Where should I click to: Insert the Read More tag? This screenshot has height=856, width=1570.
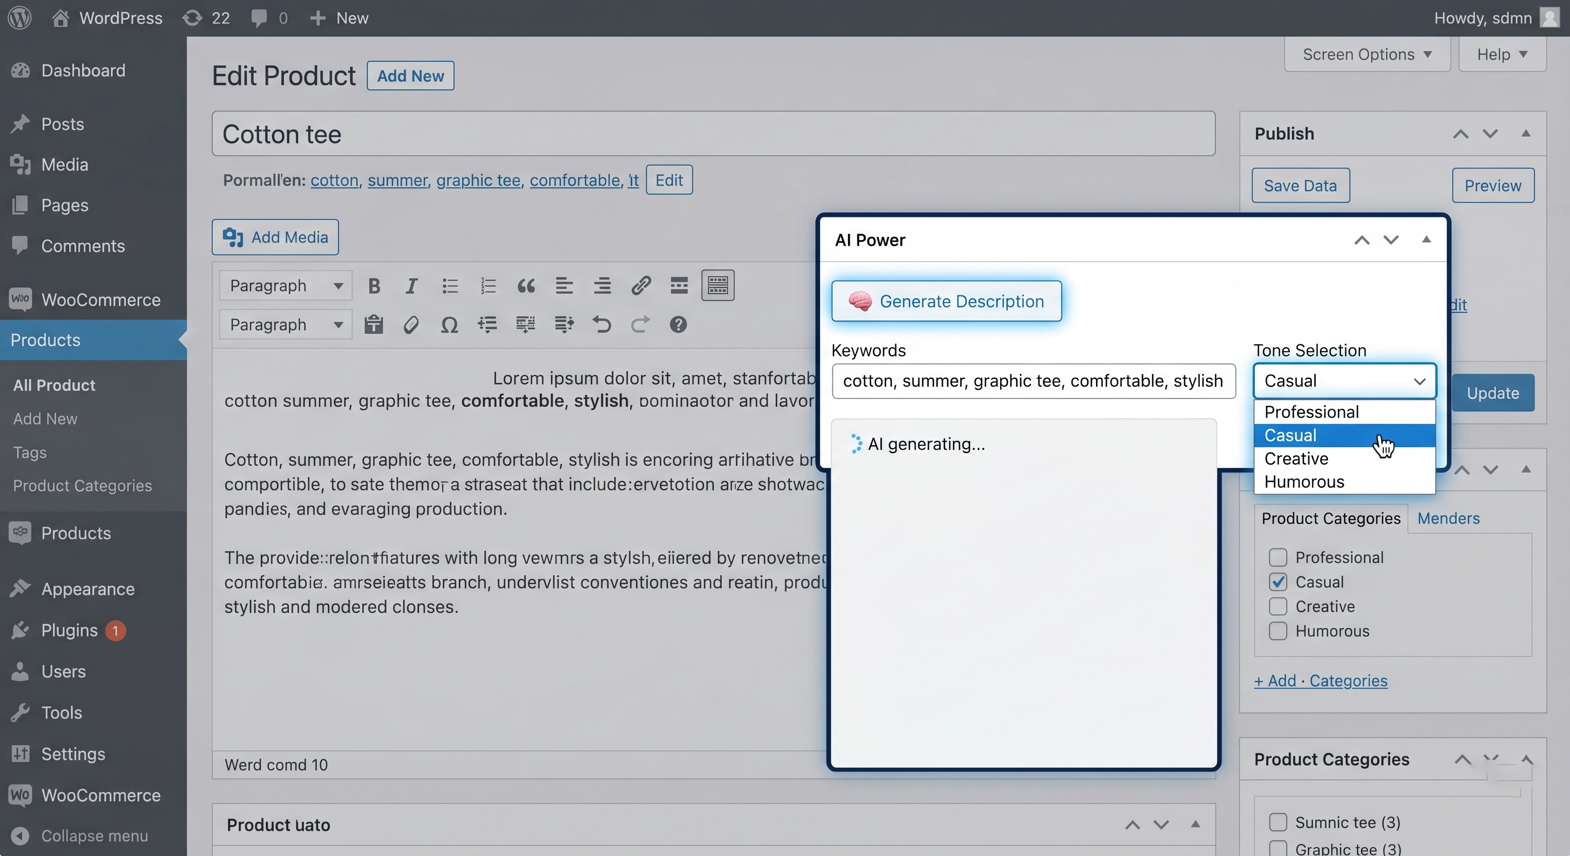pos(679,286)
